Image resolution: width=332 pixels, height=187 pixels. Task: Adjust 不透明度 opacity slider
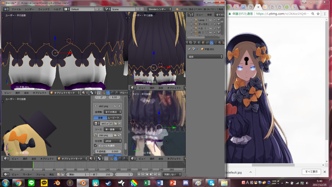pos(108,151)
